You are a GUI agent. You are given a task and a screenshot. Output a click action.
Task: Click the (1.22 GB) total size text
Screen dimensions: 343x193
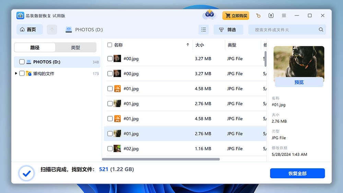(x=122, y=169)
